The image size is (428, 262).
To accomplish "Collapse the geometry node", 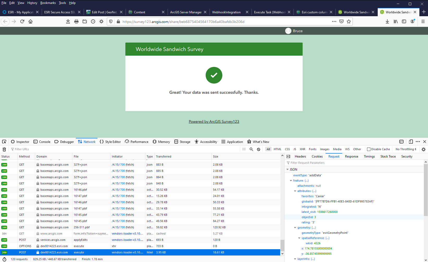I will point(295,228).
